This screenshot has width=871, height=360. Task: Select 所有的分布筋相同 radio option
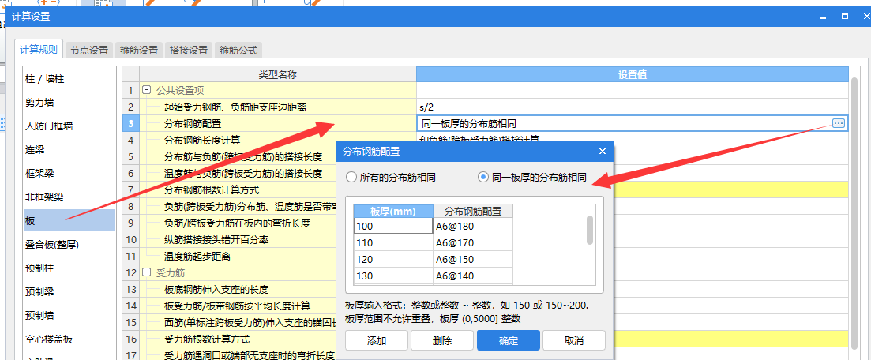coord(391,177)
